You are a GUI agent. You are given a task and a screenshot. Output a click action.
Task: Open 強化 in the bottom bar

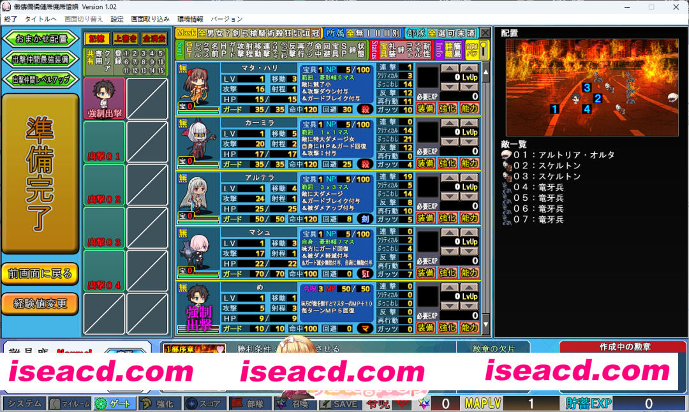click(x=159, y=404)
